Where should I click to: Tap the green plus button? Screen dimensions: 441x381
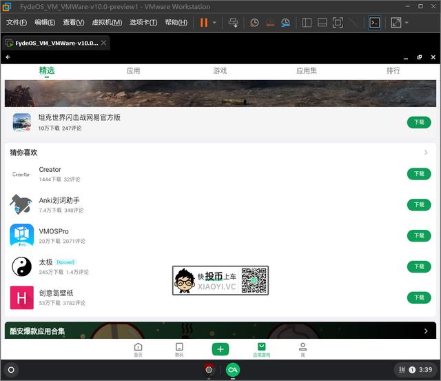[220, 349]
